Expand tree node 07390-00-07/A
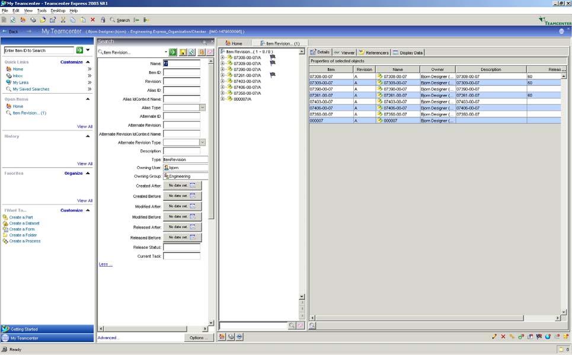 222,69
